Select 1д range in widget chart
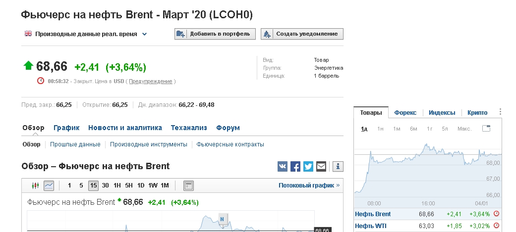 [364, 129]
